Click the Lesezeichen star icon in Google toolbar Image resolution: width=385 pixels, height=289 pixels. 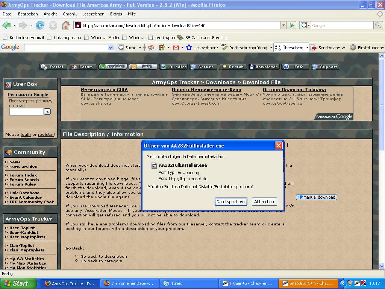[x=189, y=47]
